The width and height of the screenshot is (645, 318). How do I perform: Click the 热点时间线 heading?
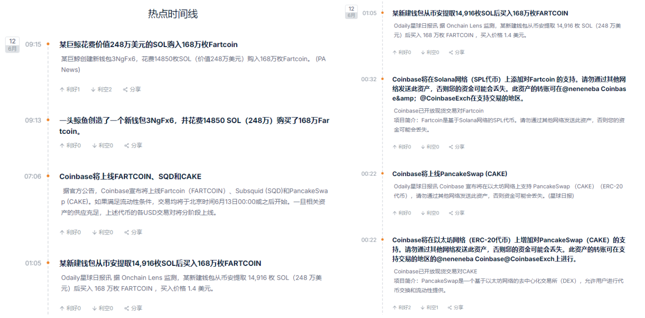(x=173, y=14)
